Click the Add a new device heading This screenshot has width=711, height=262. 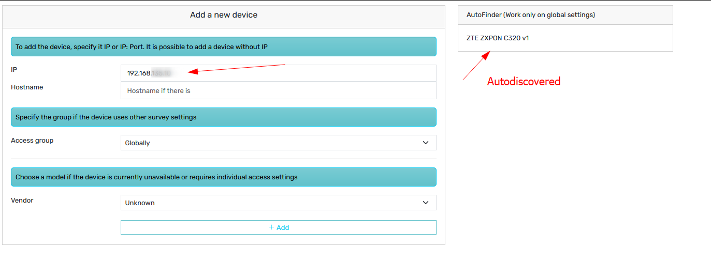224,15
